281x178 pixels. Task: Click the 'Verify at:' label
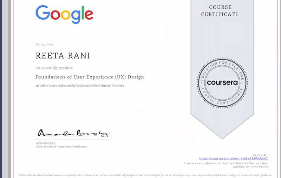260,155
